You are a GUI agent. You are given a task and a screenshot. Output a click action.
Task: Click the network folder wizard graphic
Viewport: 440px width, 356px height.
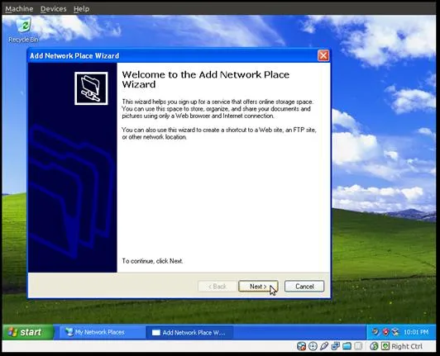91,88
